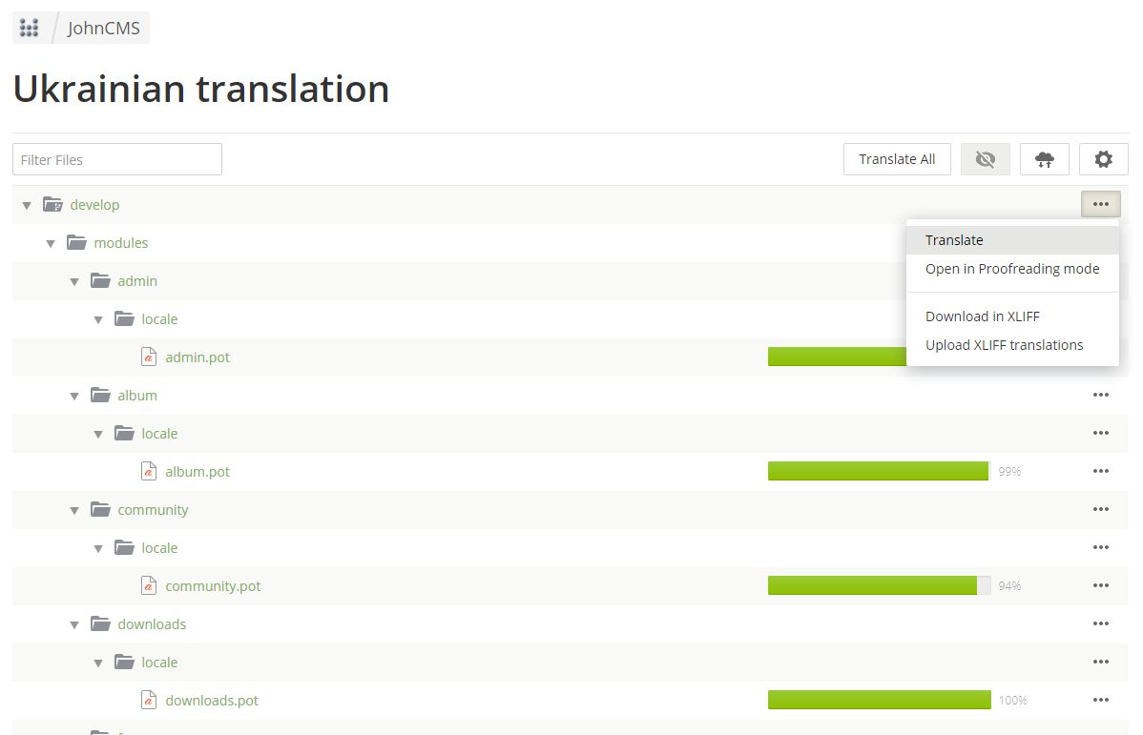Collapse the modules folder arrow
Image resolution: width=1143 pixels, height=735 pixels.
click(51, 243)
